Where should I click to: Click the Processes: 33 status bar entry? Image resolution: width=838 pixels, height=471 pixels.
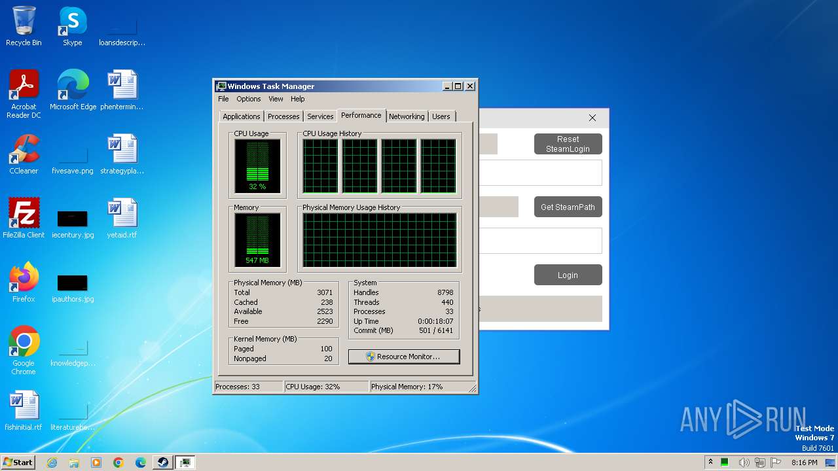[x=249, y=387]
